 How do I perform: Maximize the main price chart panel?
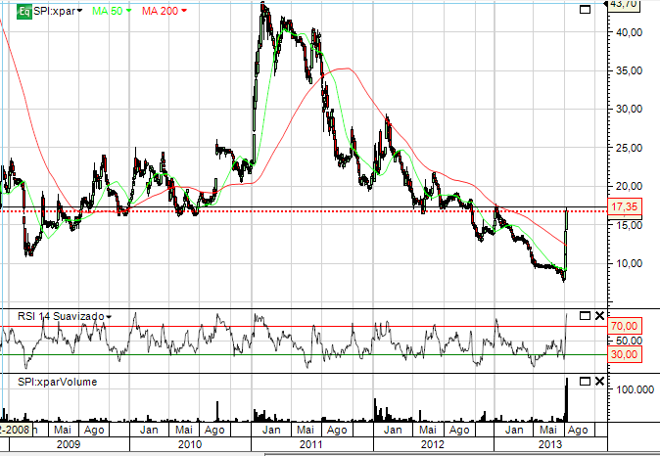point(585,9)
